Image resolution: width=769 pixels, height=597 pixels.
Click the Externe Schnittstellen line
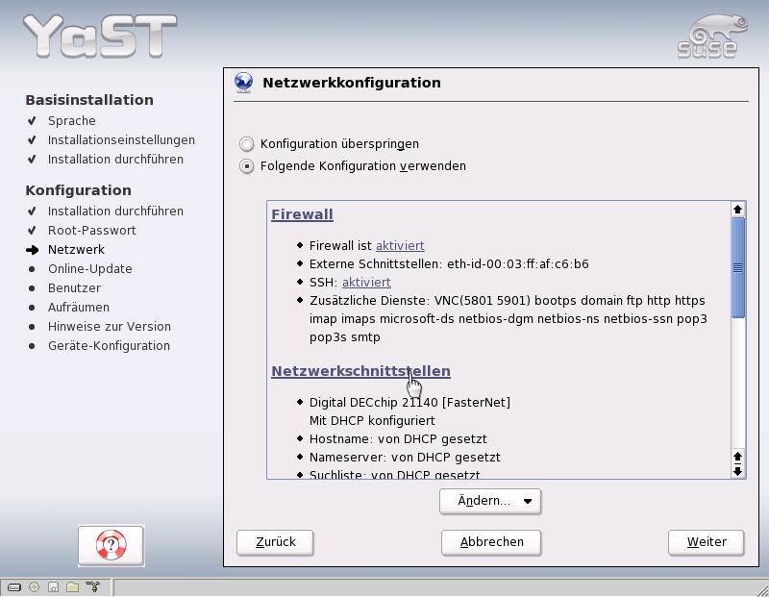[x=449, y=264]
